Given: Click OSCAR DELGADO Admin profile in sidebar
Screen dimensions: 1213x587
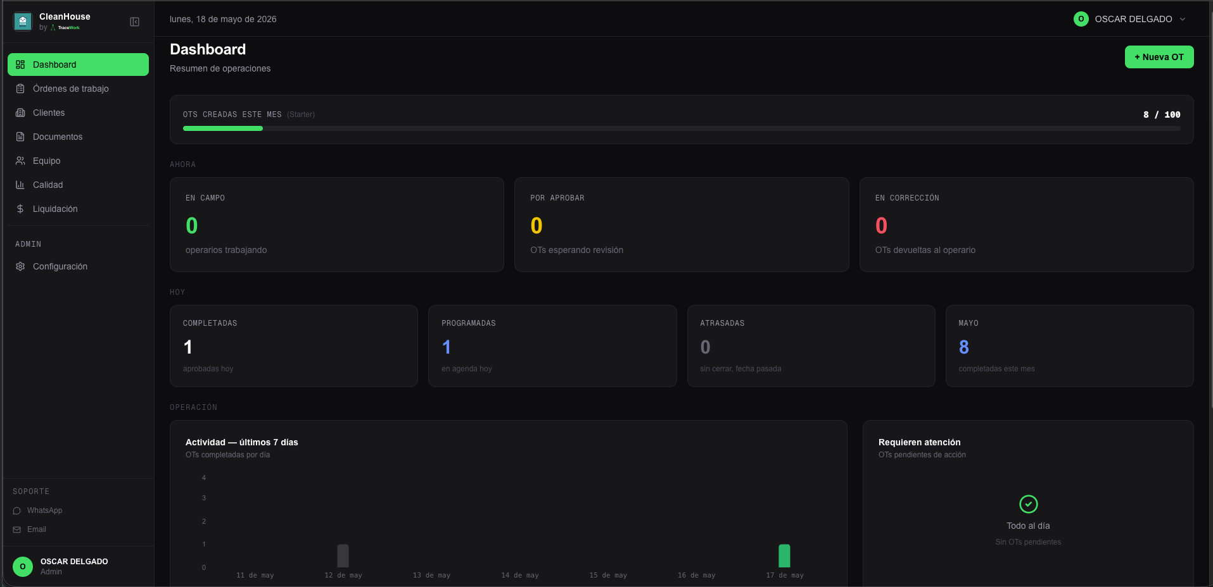Looking at the screenshot, I should tap(78, 566).
